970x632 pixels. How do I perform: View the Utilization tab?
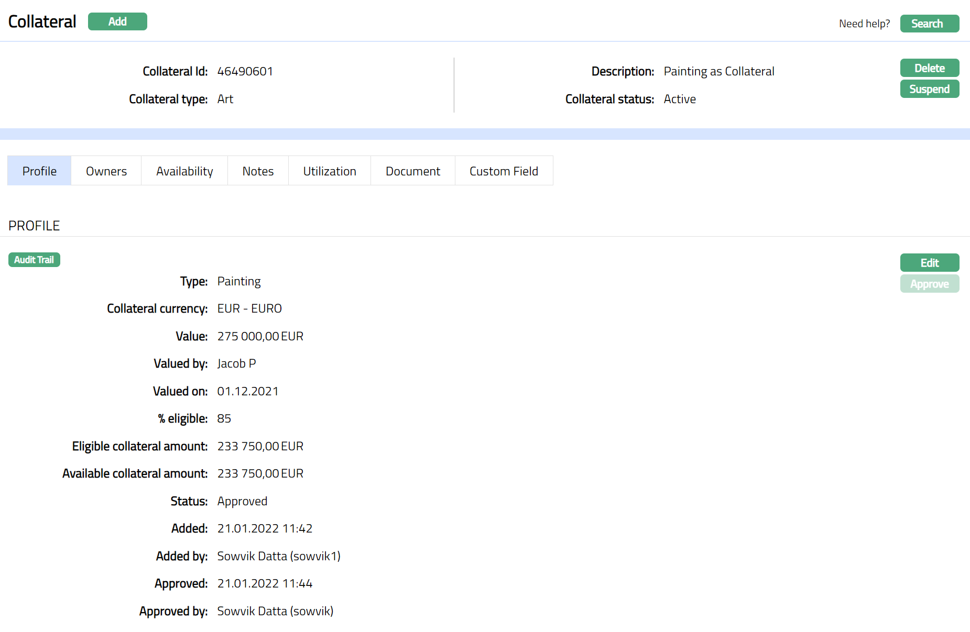point(329,171)
